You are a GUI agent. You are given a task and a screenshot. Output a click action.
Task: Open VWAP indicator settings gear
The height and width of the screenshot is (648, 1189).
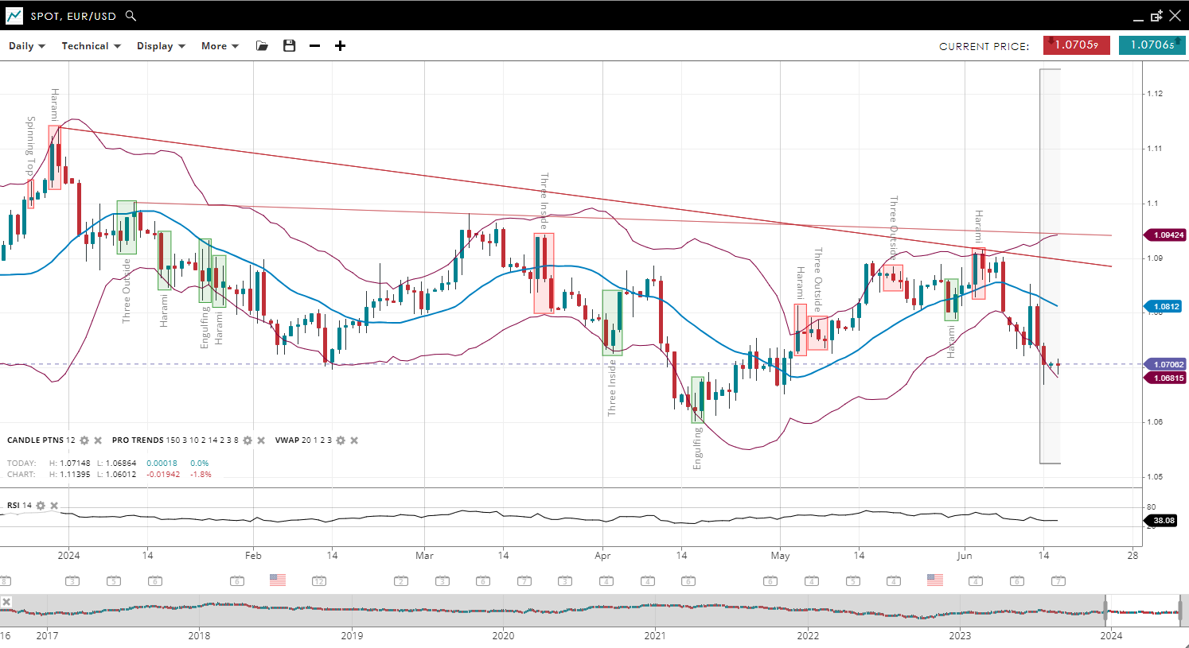coord(341,440)
